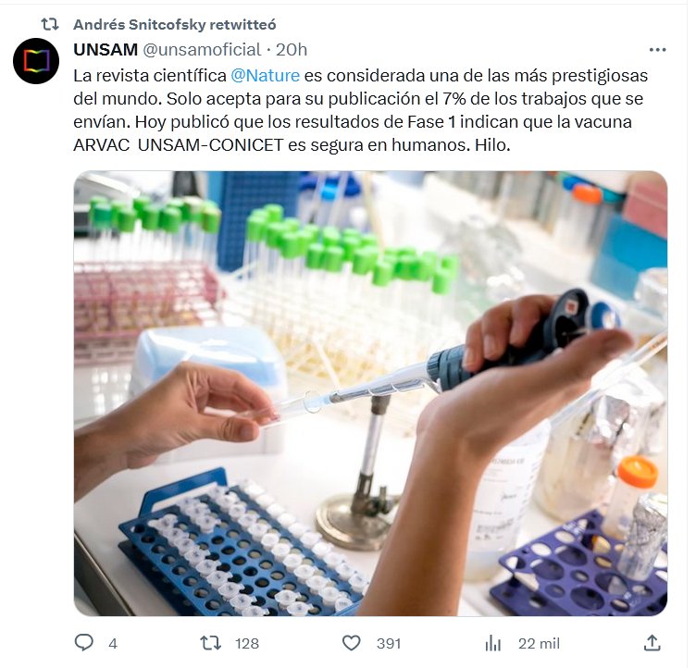The width and height of the screenshot is (696, 668).
Task: Click the UNSAM profile avatar
Action: [36, 62]
